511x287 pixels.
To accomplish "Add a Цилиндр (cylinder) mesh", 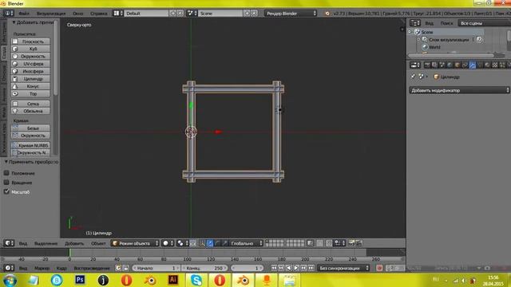I will (x=30, y=79).
